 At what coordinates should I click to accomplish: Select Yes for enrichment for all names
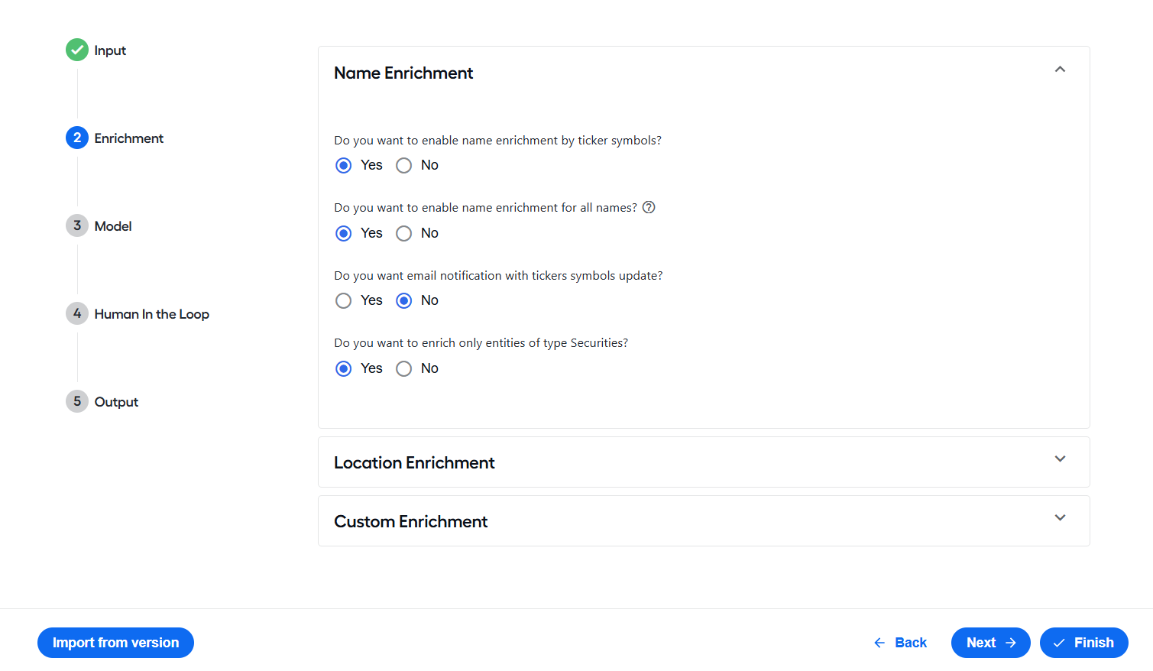click(344, 233)
